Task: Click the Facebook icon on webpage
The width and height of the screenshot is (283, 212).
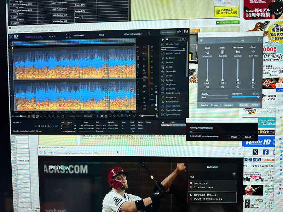Action: click(266, 152)
